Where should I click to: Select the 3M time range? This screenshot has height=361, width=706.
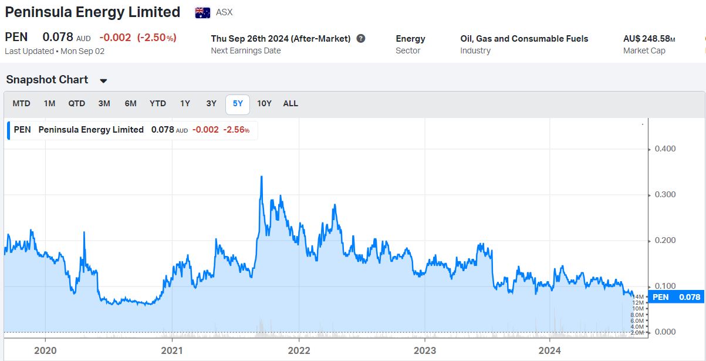coord(104,103)
